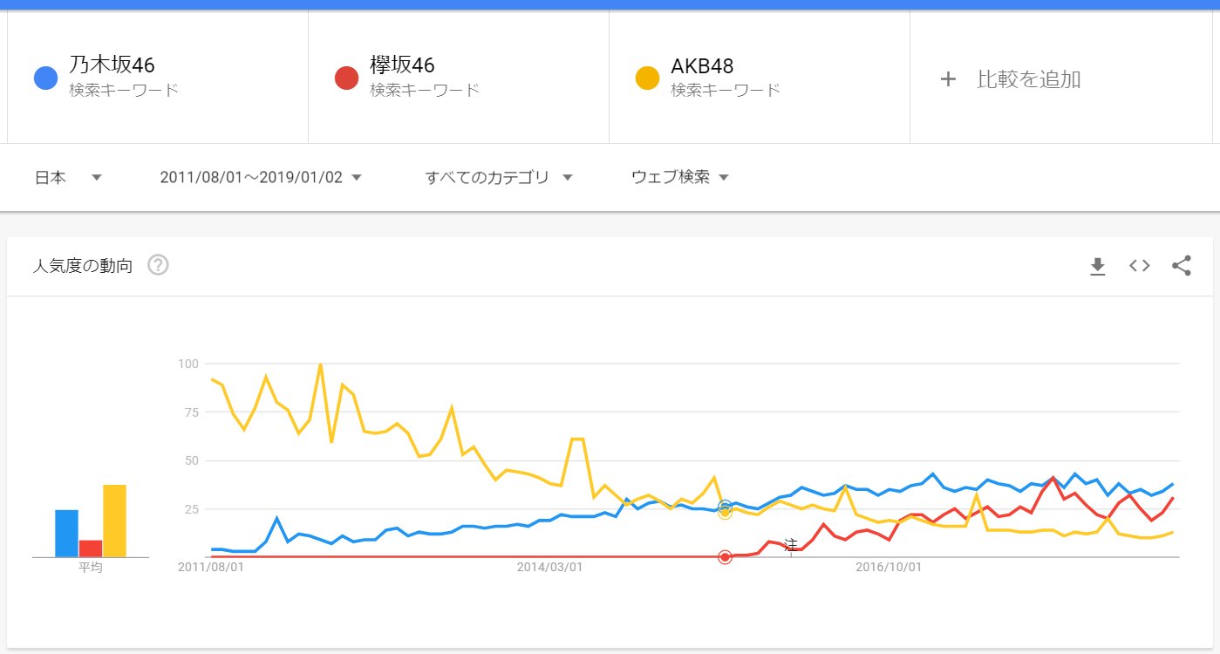Open the 日本 region dropdown
Image resolution: width=1220 pixels, height=654 pixels.
point(68,178)
